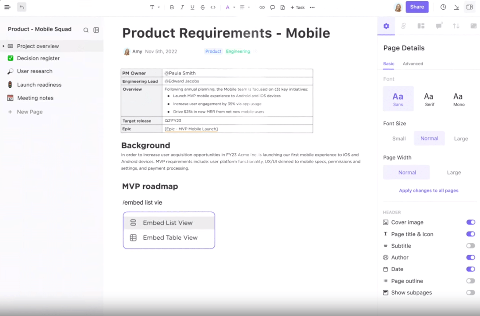480x316 pixels.
Task: Enable the Subtitle toggle
Action: 470,245
